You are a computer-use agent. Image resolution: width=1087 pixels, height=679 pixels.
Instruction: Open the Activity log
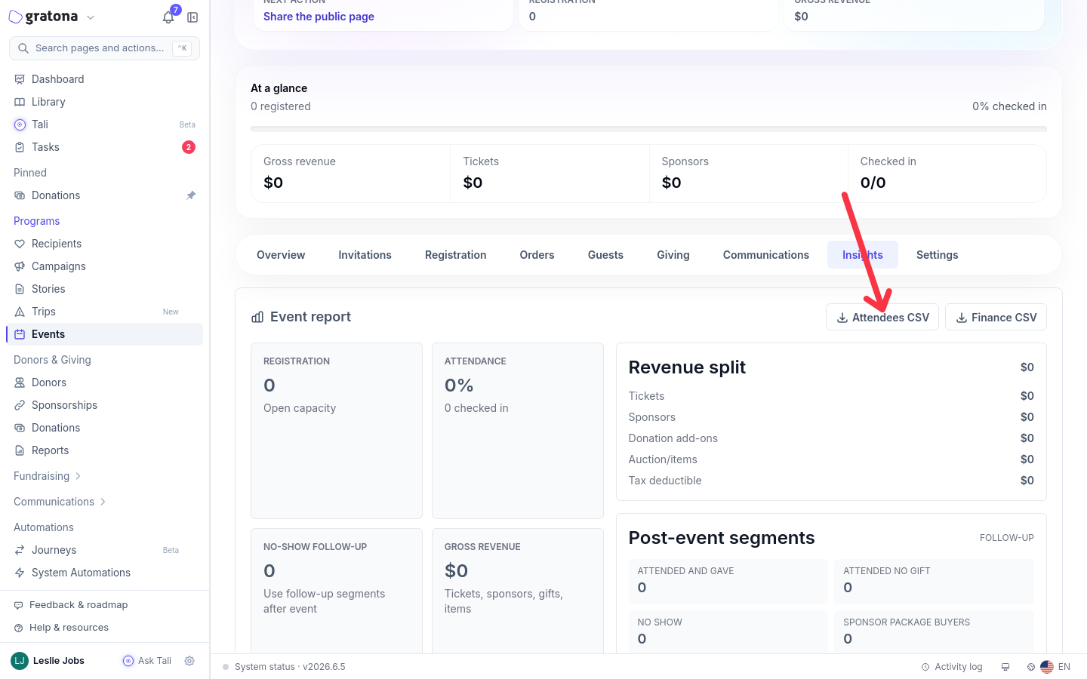click(952, 667)
